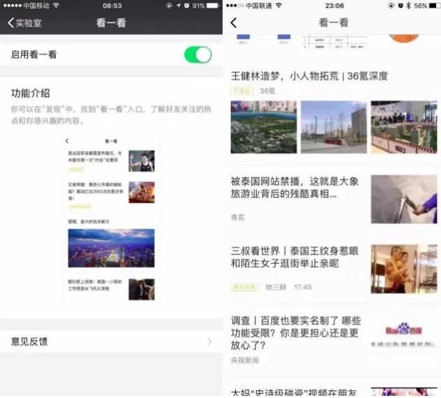Tap the 功能介绍 preview screenshot
Screen dimensions: 441x398
[x=110, y=221]
